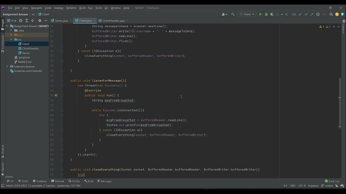Close the Server.java tab
This screenshot has height=194, width=346.
tap(71, 20)
